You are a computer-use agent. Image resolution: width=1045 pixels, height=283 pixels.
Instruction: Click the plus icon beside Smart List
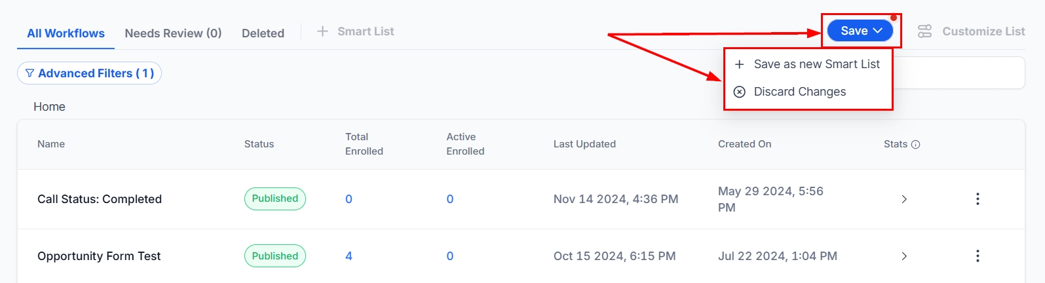(322, 31)
